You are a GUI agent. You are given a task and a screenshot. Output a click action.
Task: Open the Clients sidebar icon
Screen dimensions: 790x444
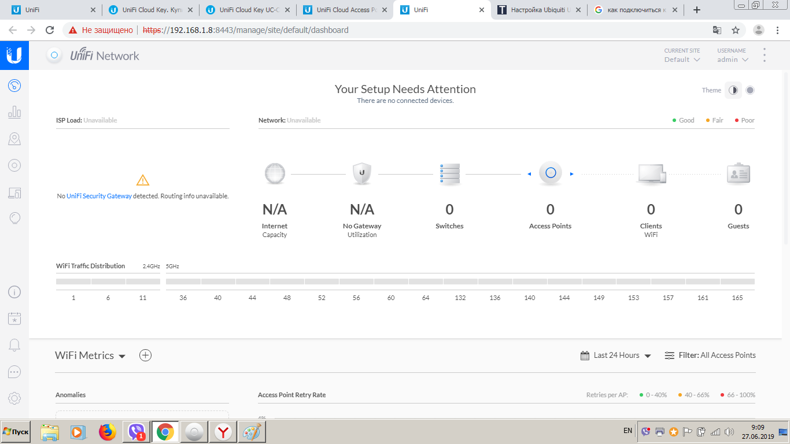point(14,193)
